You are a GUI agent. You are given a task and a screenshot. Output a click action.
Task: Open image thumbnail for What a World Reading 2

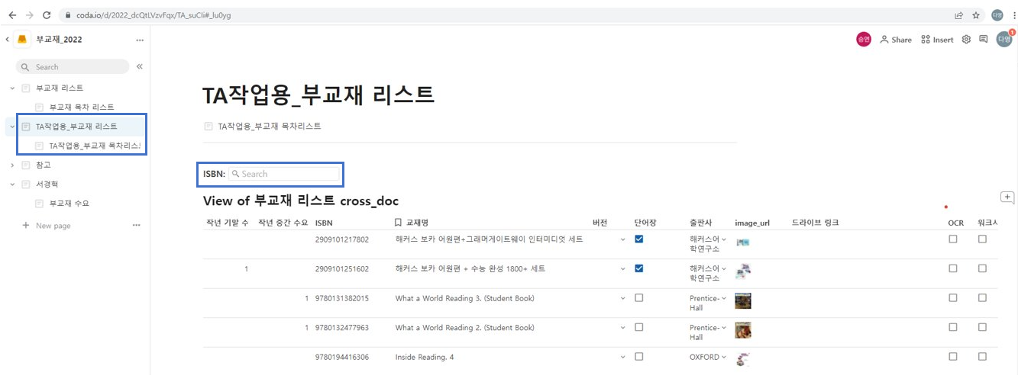[743, 330]
